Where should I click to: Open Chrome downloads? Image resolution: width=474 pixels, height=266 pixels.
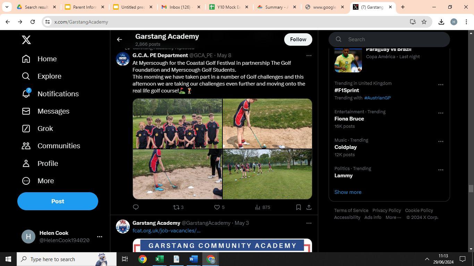coord(441,22)
